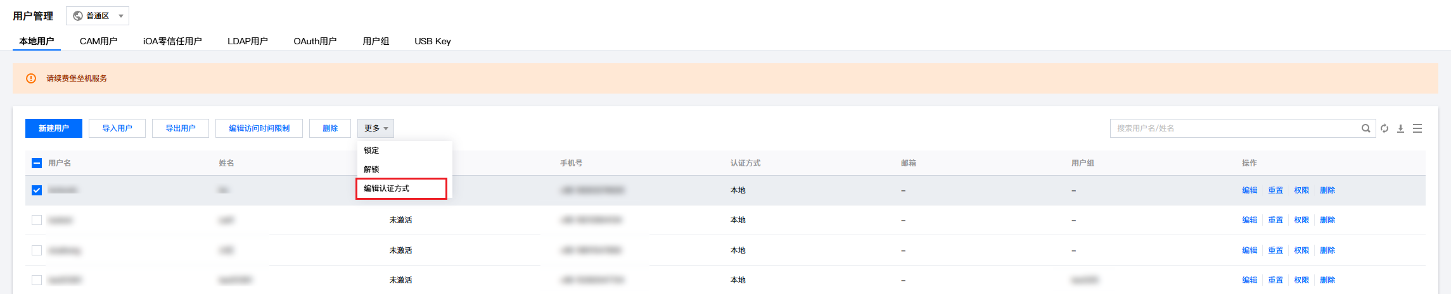Click the globe icon in region selector
This screenshot has width=1451, height=294.
pos(78,16)
